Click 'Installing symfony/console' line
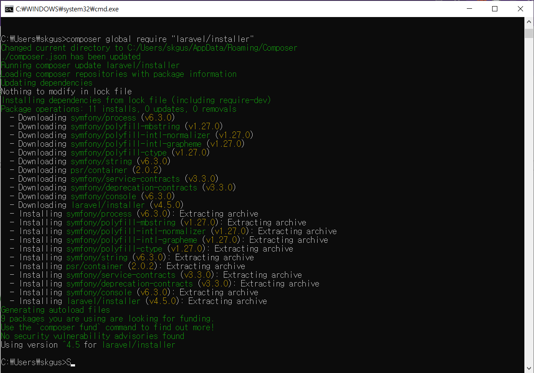 coord(134,292)
